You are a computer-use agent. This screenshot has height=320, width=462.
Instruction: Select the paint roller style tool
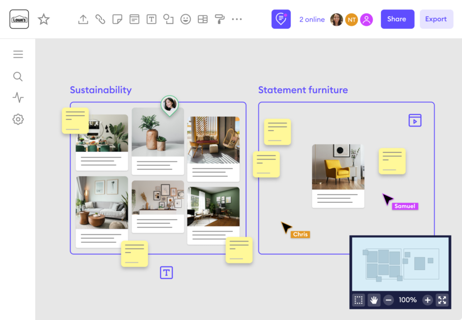point(220,19)
